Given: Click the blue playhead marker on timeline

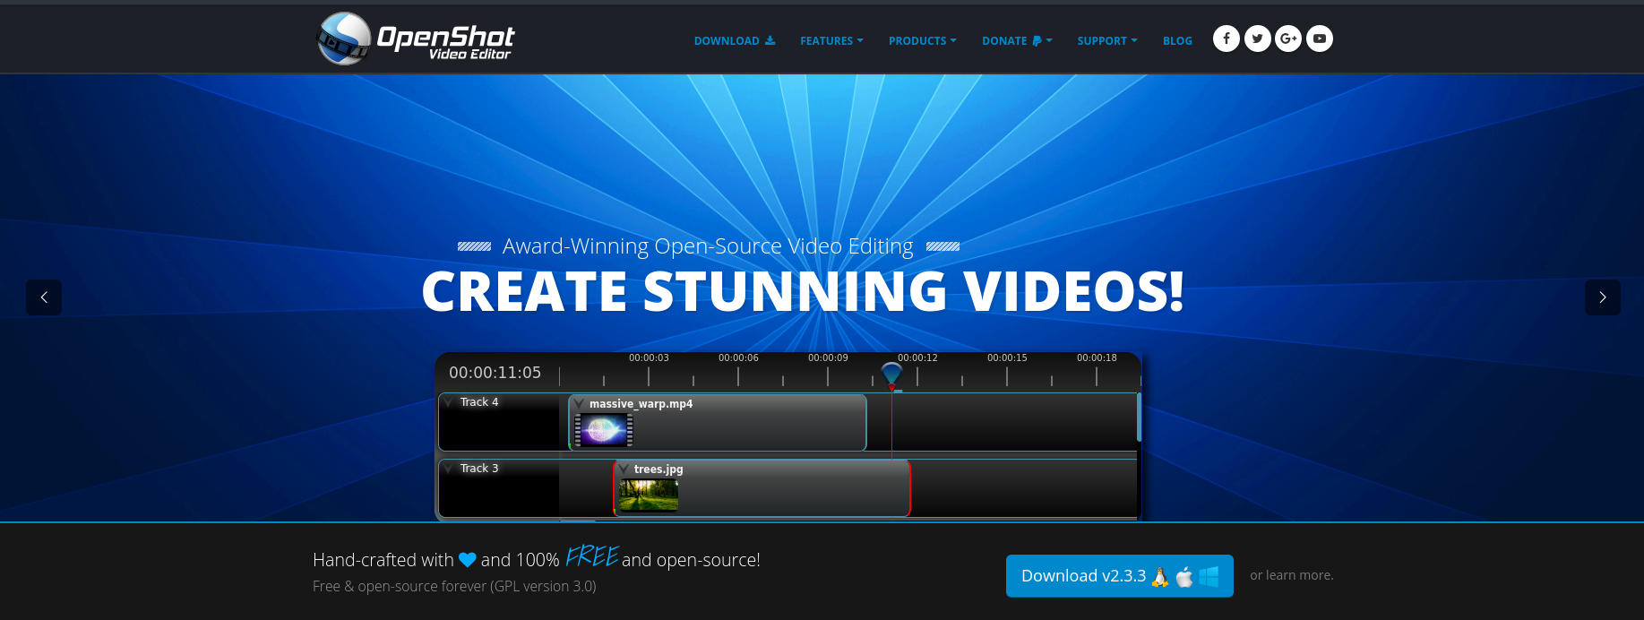Looking at the screenshot, I should pyautogui.click(x=891, y=374).
